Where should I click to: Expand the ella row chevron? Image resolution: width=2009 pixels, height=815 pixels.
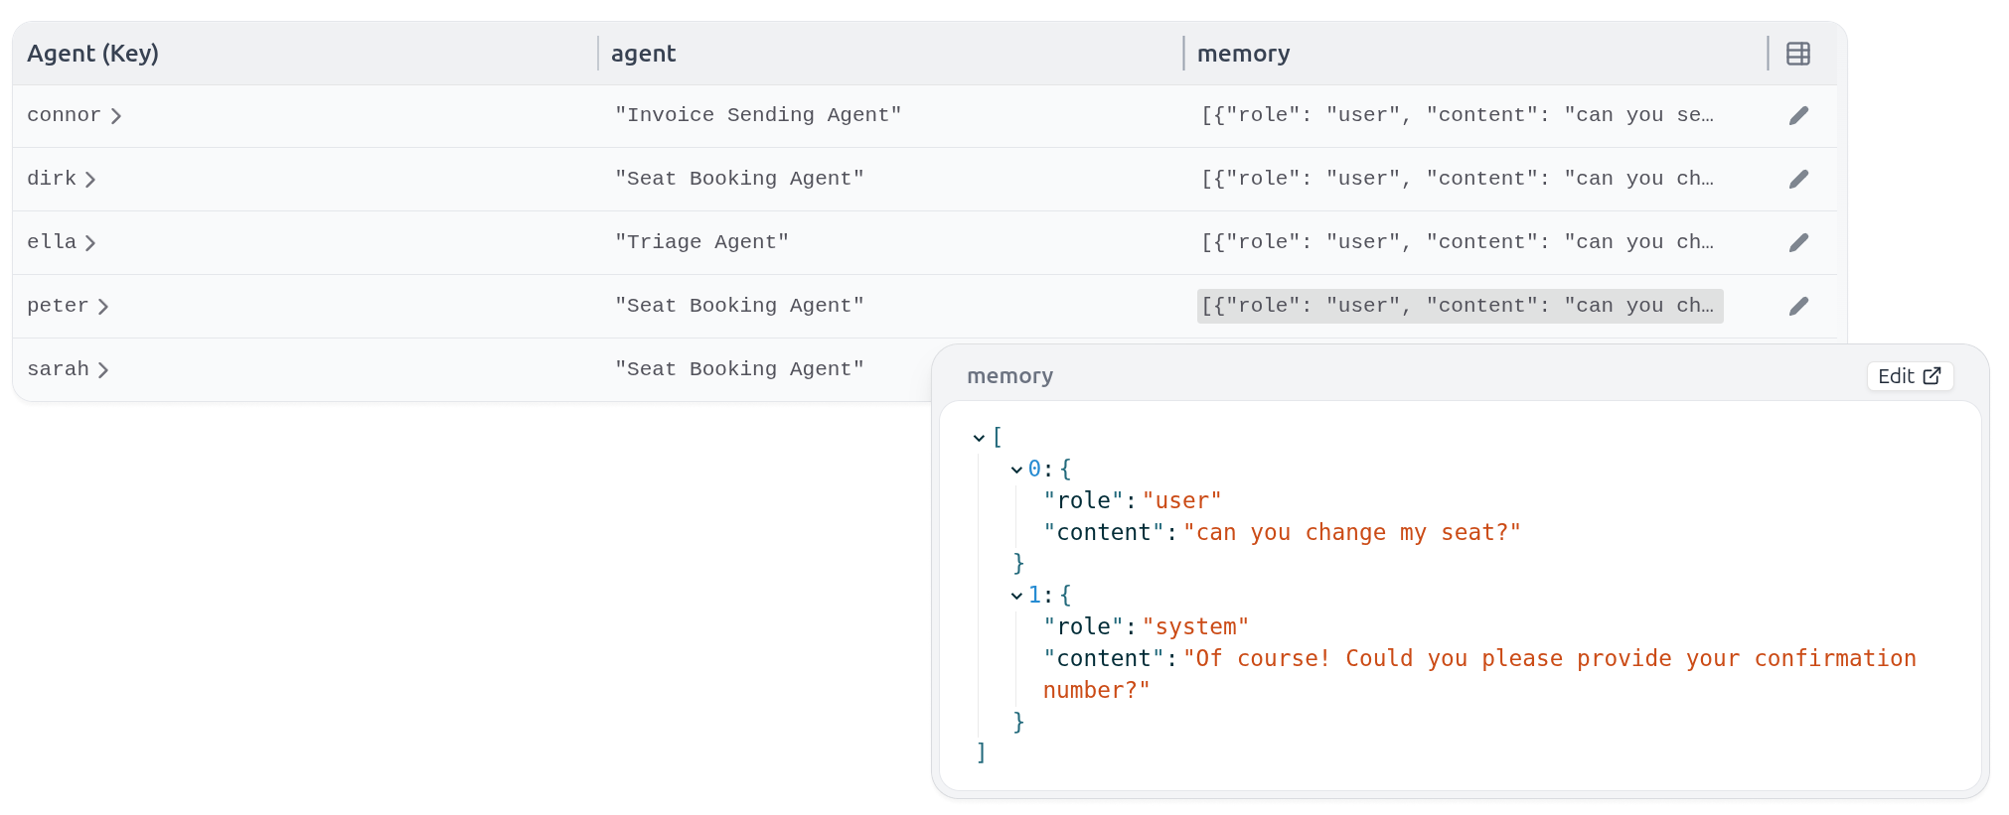click(x=90, y=243)
